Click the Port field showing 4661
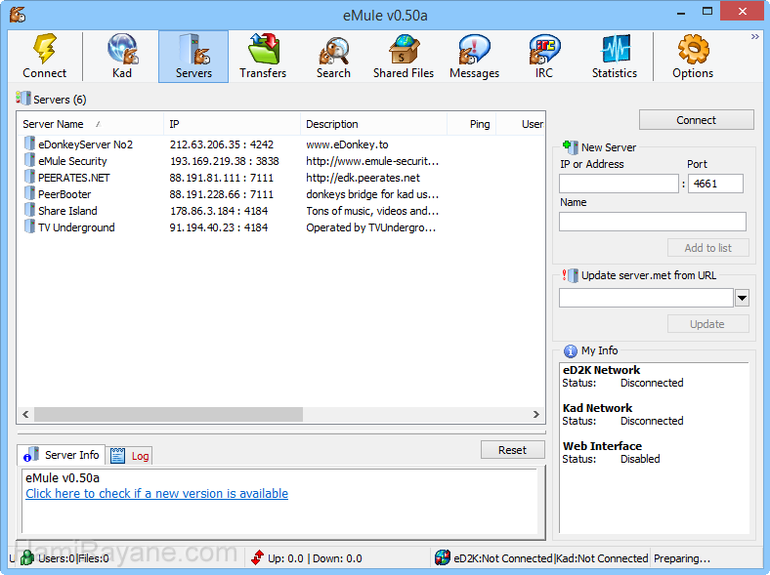The width and height of the screenshot is (770, 575). point(715,184)
